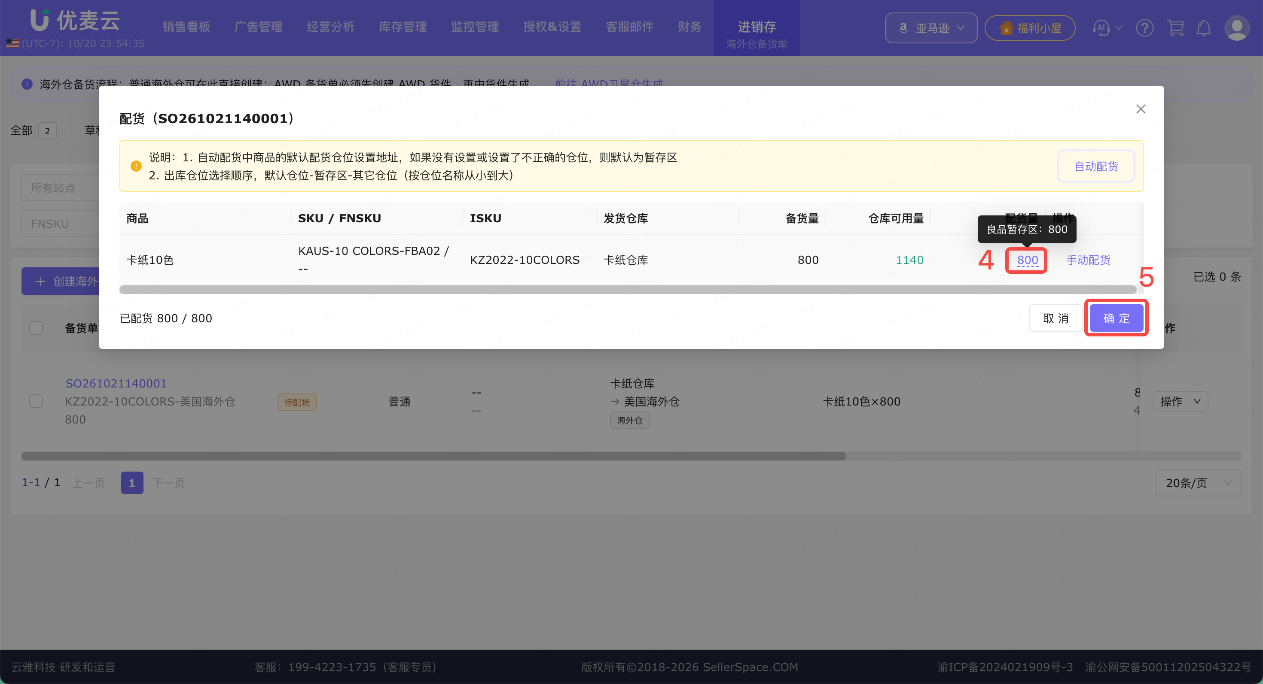This screenshot has width=1263, height=684.
Task: Open the 销售看板 menu
Action: tap(186, 27)
